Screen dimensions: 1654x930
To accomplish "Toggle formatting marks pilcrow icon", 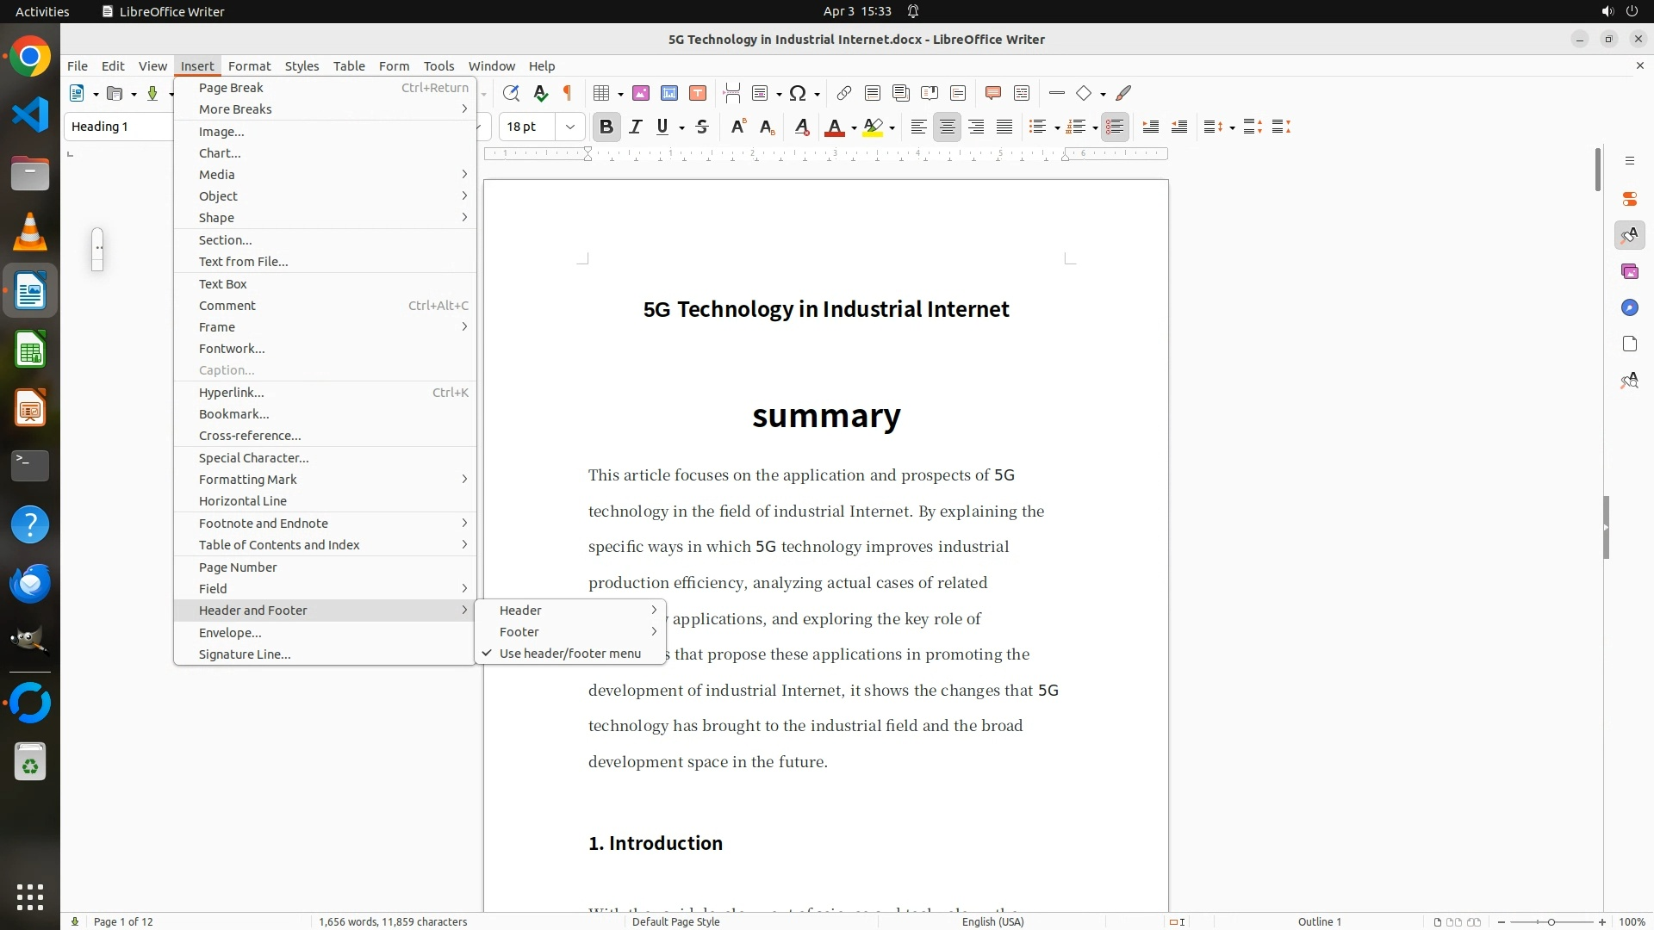I will pyautogui.click(x=568, y=93).
